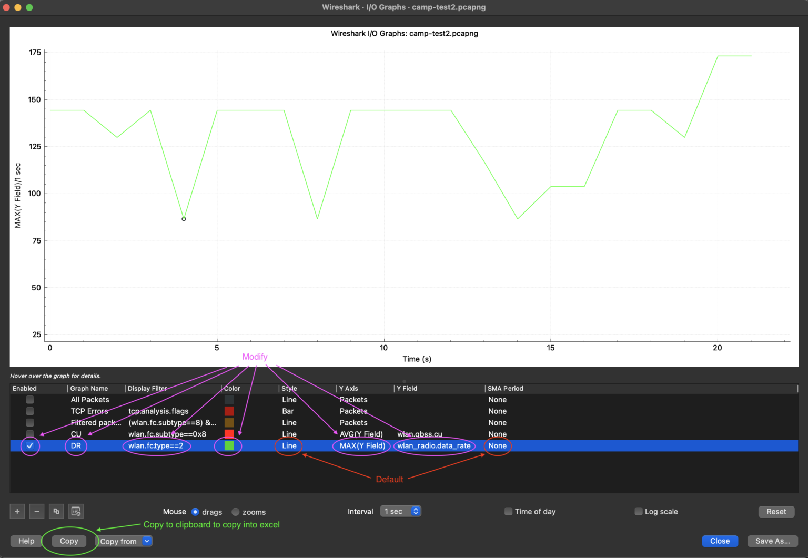Enable the All Packets graph checkbox

coord(30,399)
